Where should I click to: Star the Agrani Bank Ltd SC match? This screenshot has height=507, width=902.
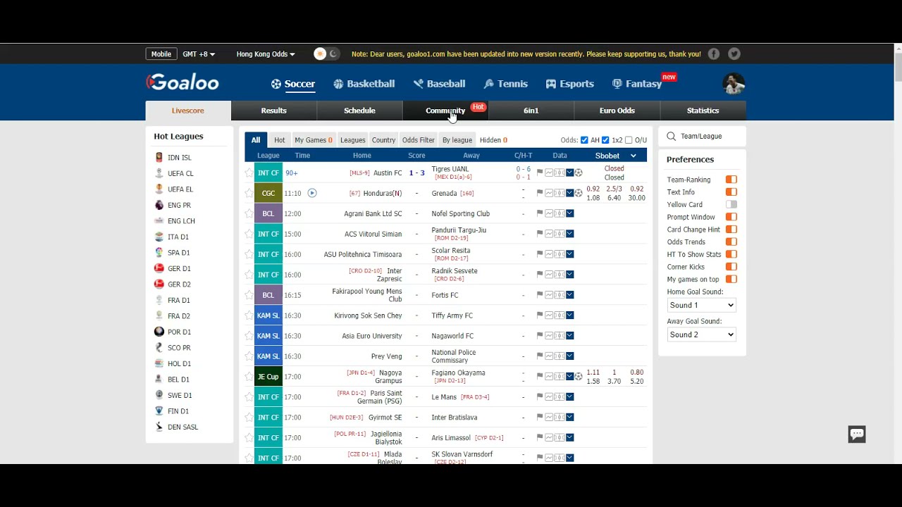click(249, 213)
